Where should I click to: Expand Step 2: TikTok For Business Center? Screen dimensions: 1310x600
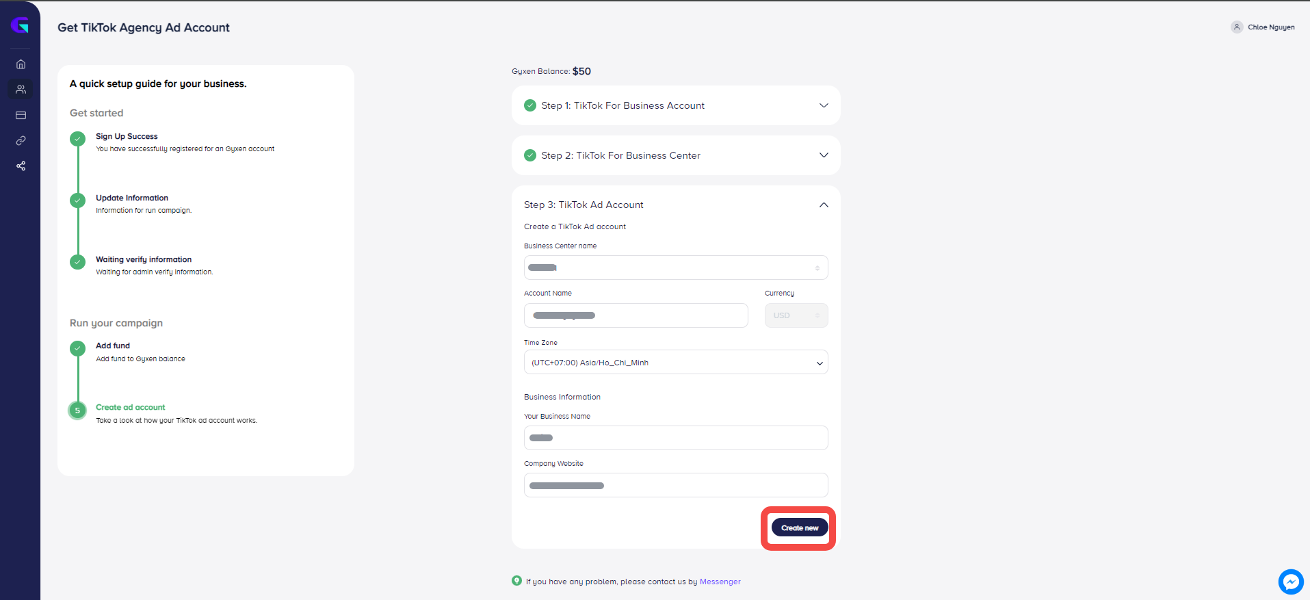[x=676, y=155]
